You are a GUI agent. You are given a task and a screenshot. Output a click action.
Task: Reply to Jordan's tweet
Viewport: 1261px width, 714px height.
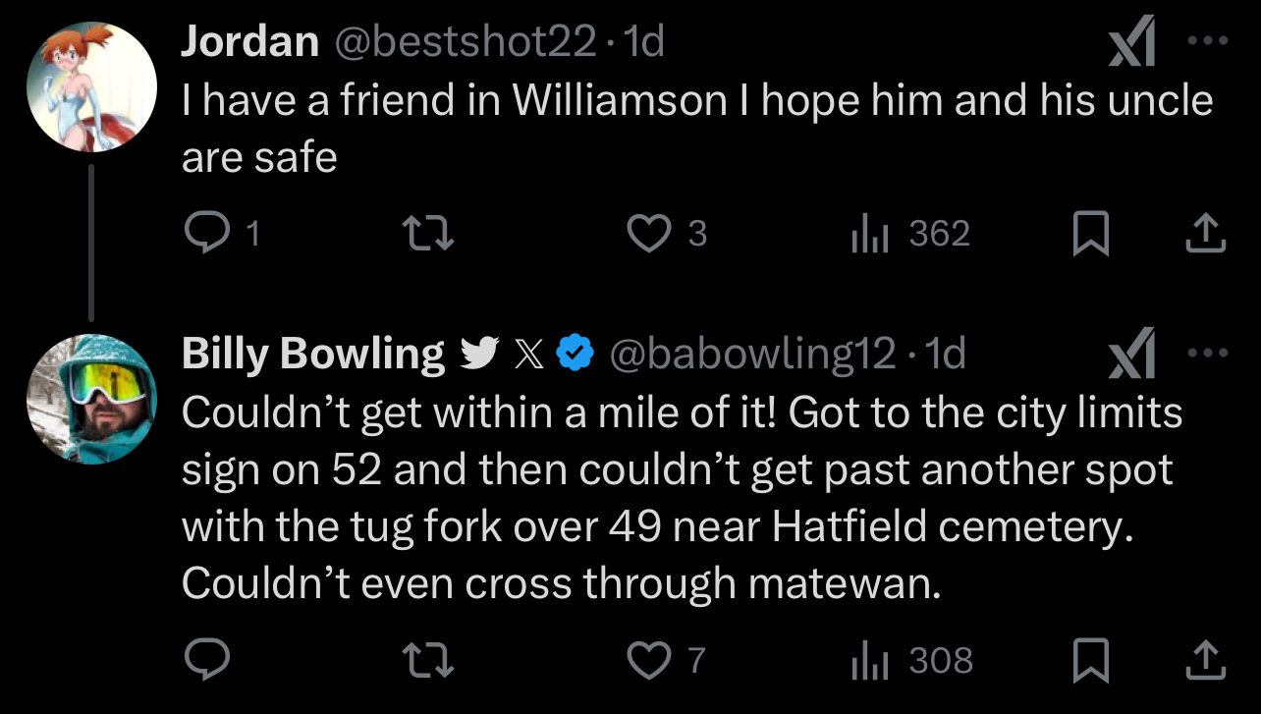click(x=206, y=234)
